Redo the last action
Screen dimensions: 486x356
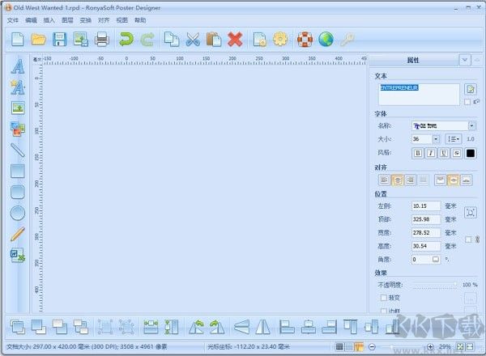click(147, 40)
